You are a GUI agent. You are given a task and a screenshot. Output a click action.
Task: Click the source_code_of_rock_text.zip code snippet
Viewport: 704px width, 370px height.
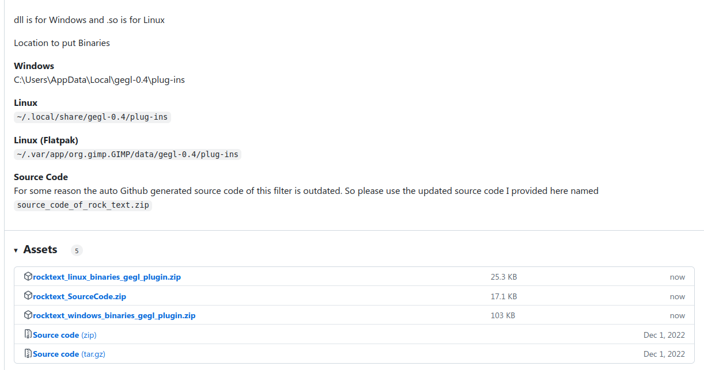coord(83,205)
